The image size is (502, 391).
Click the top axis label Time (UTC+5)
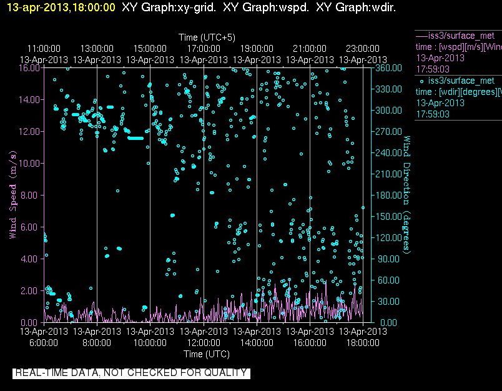click(207, 37)
